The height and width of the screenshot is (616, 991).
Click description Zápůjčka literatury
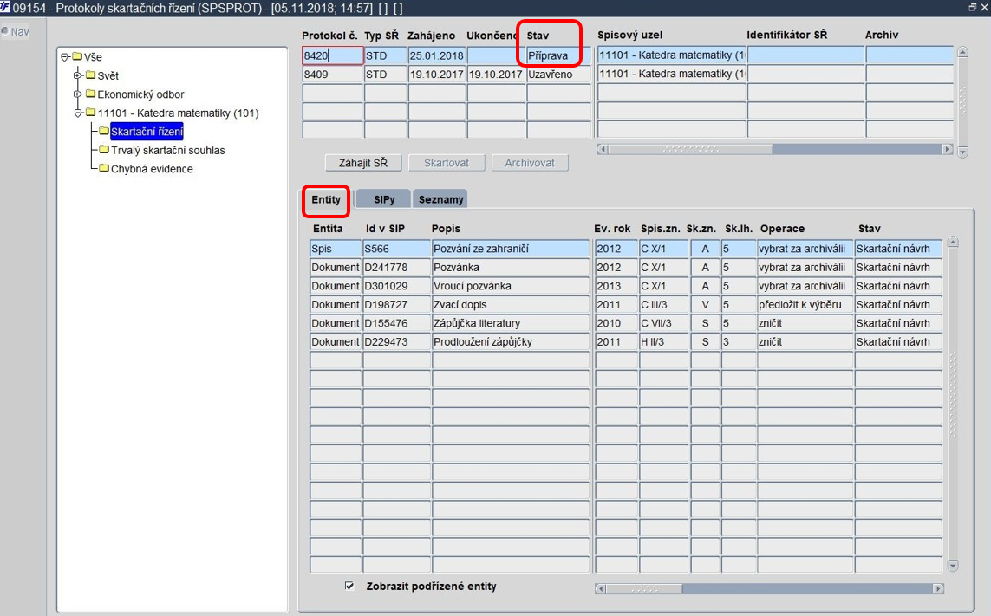511,323
